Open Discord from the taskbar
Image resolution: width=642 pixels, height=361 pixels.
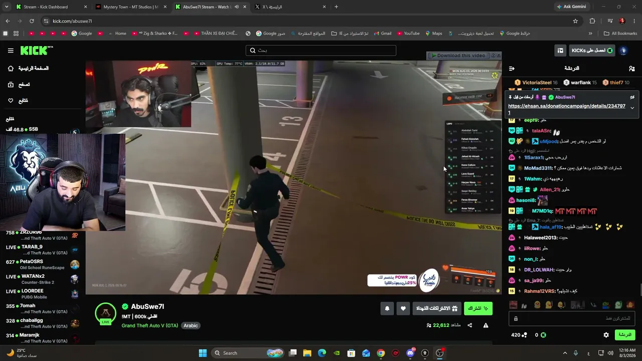(410, 353)
